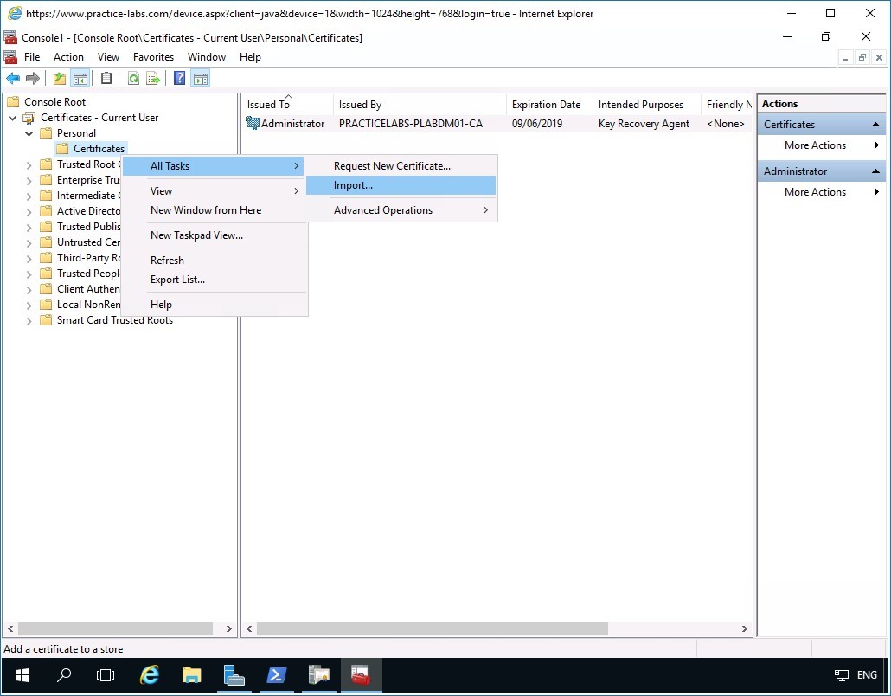Open Help from the toolbar question-mark icon
The height and width of the screenshot is (696, 891).
coord(179,79)
